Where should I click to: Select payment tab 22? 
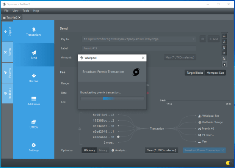(x=224, y=59)
